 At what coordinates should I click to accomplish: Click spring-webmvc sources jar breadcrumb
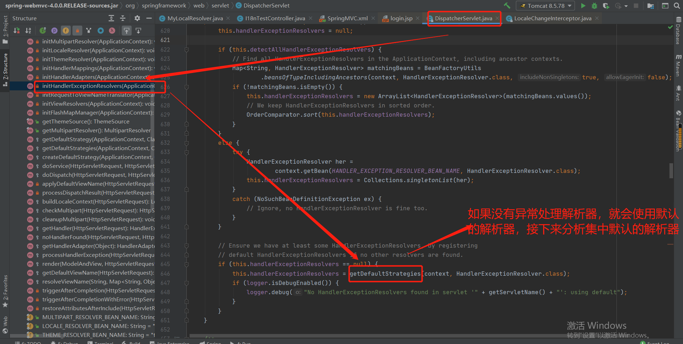[62, 6]
